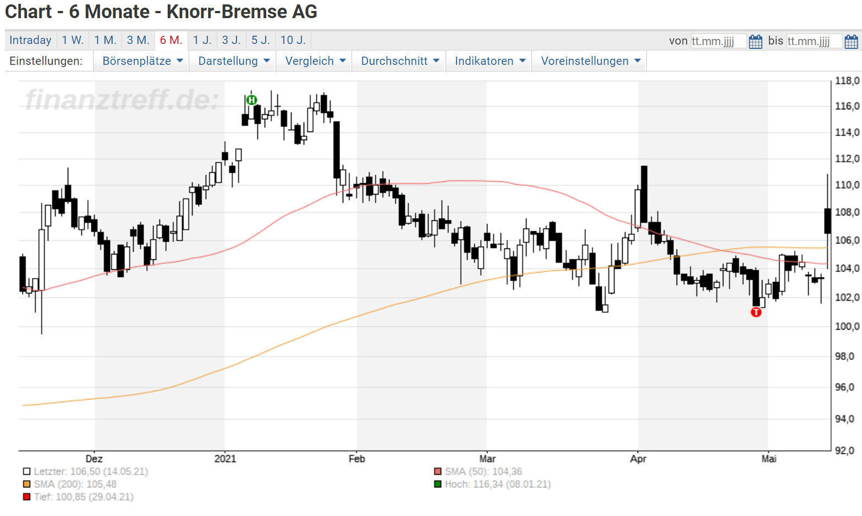Select the 3 J. time range tab
This screenshot has height=516, width=862.
(232, 40)
